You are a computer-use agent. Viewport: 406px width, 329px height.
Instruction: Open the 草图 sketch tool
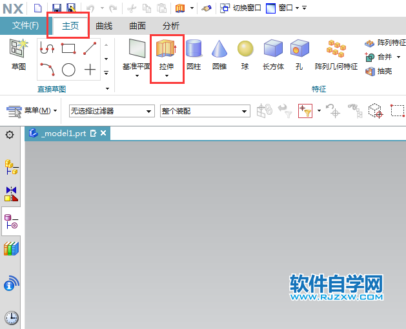[x=18, y=50]
